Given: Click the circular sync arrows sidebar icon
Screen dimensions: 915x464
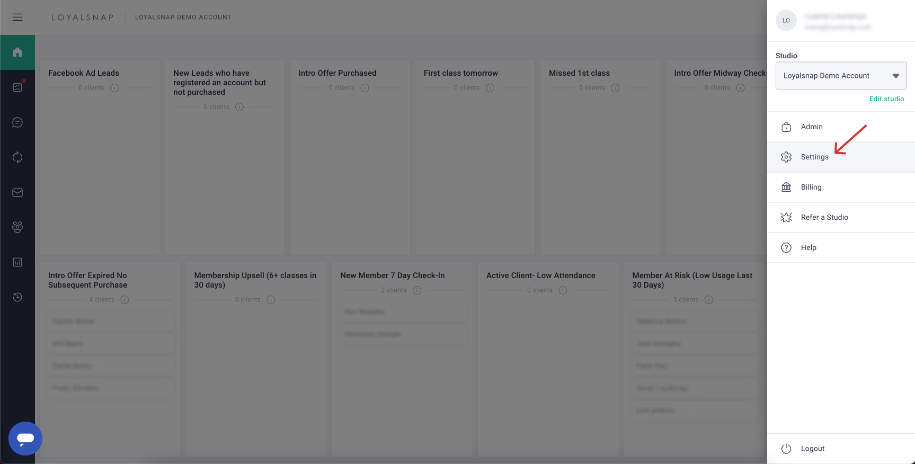Looking at the screenshot, I should 17,157.
